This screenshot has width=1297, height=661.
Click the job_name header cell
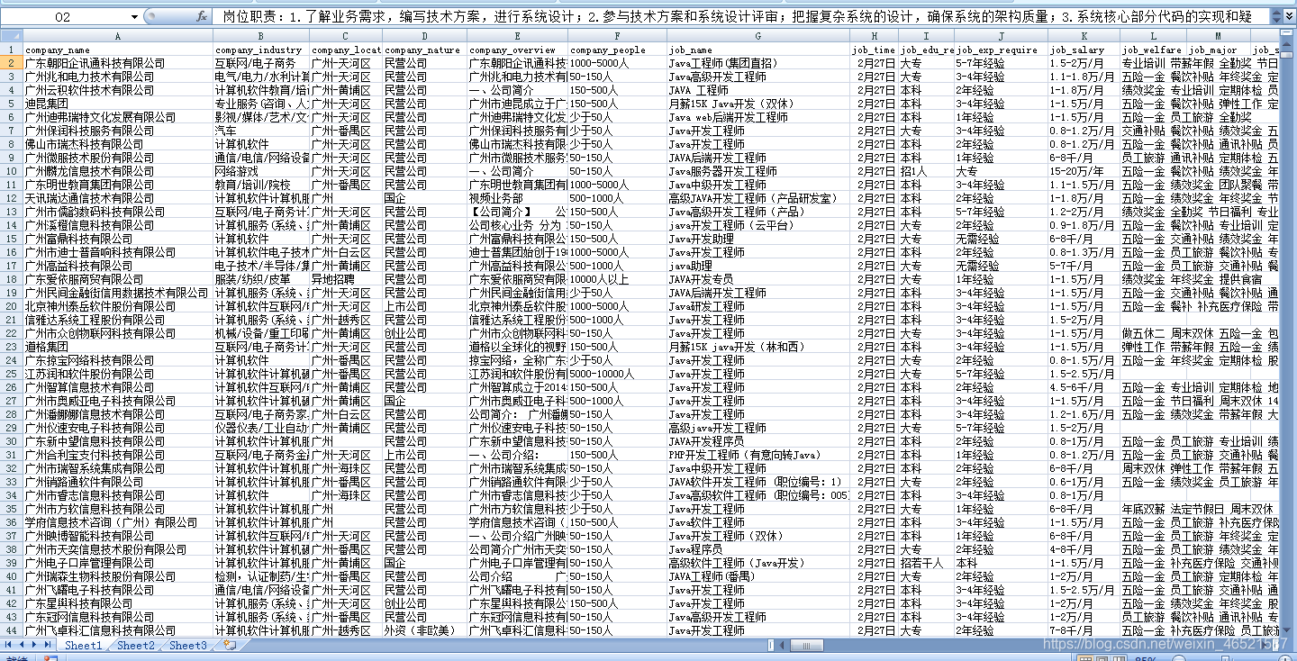click(758, 50)
